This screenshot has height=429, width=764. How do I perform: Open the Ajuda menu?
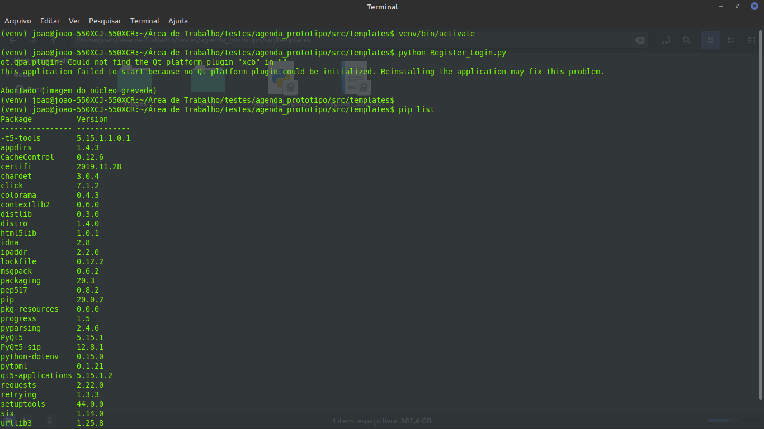click(x=178, y=21)
